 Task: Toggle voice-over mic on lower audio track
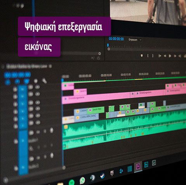[x=52, y=156]
